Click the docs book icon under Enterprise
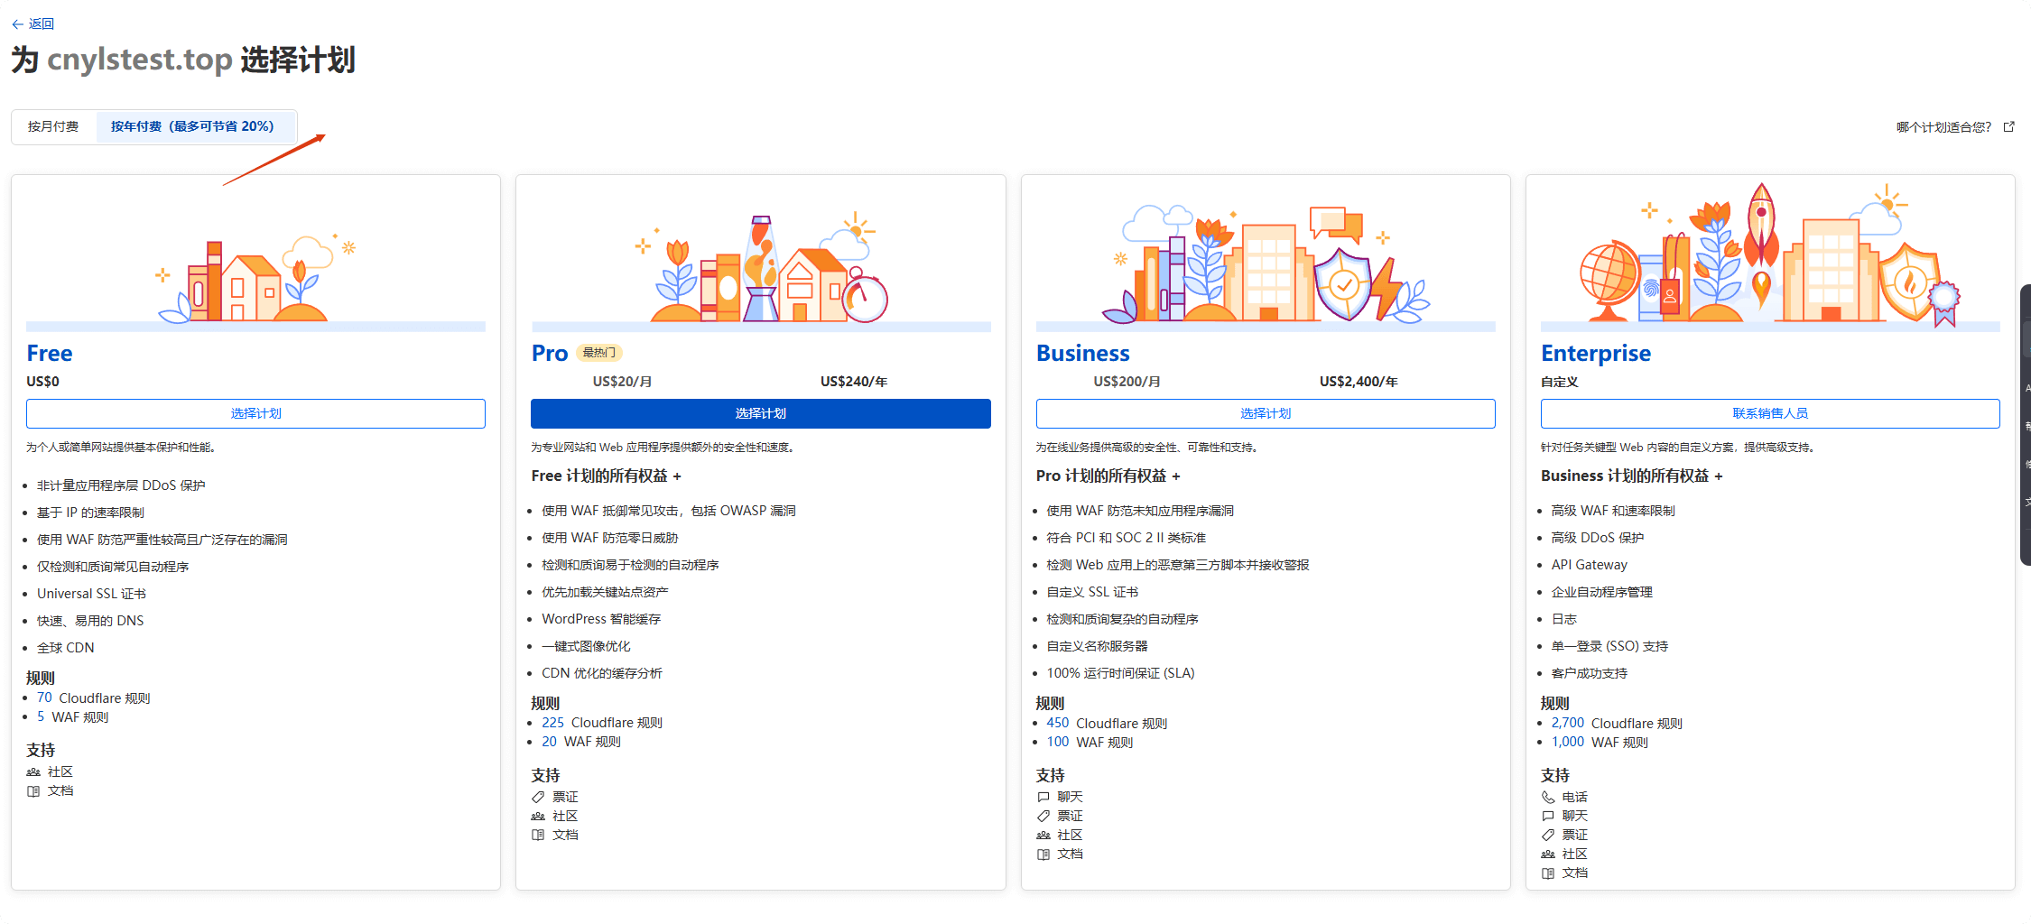 (1548, 873)
